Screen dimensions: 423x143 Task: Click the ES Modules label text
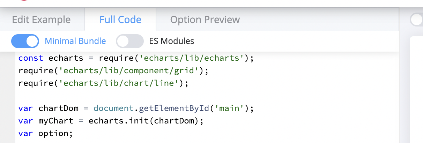point(171,41)
